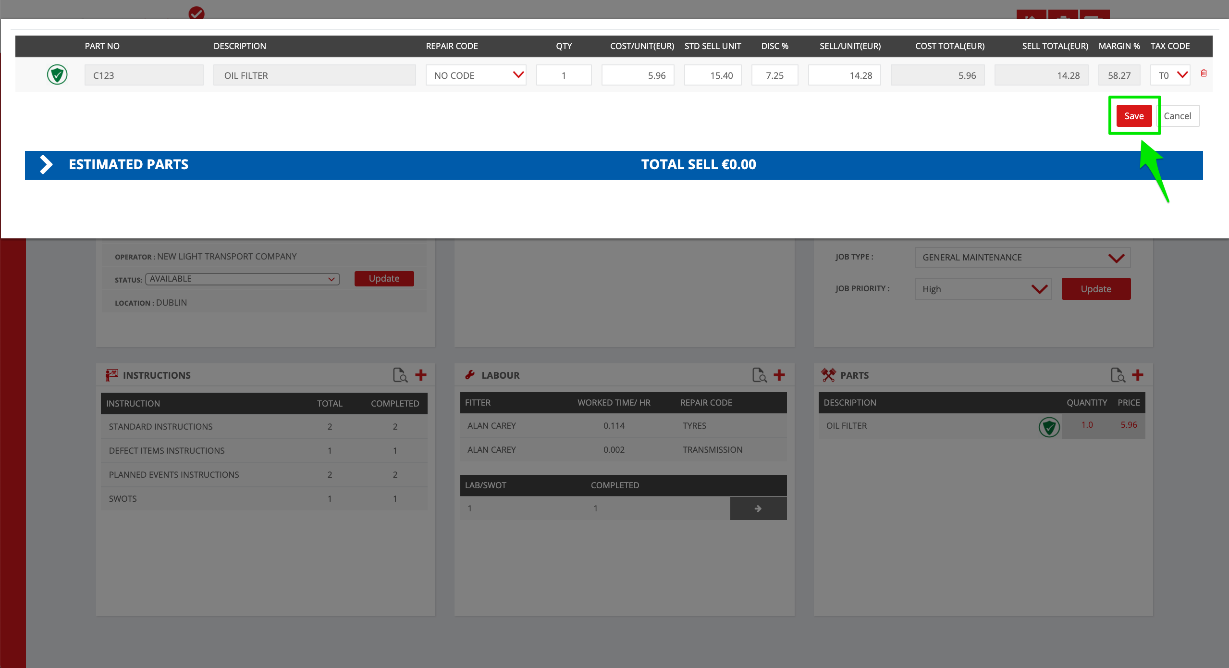Click the QTY input field
Screen dimensions: 1229x668
pos(564,75)
